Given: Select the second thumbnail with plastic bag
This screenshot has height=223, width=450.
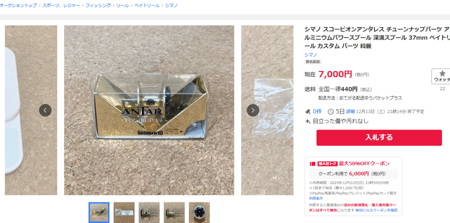Looking at the screenshot, I should coord(124,212).
